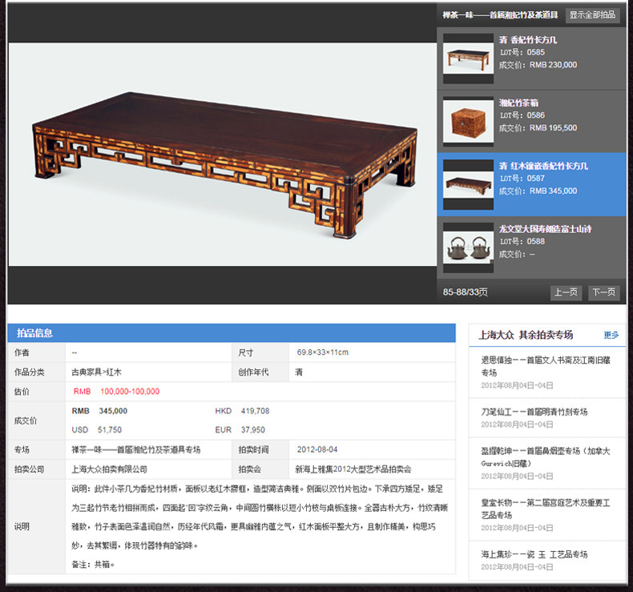
Task: Open 刀笔仙工 首届明清竹刻专场 link
Action: 534,412
